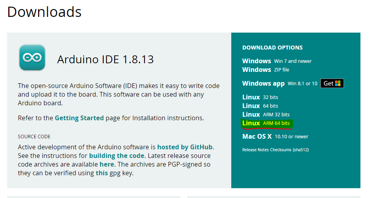Open the building the code instructions link

[x=117, y=156]
